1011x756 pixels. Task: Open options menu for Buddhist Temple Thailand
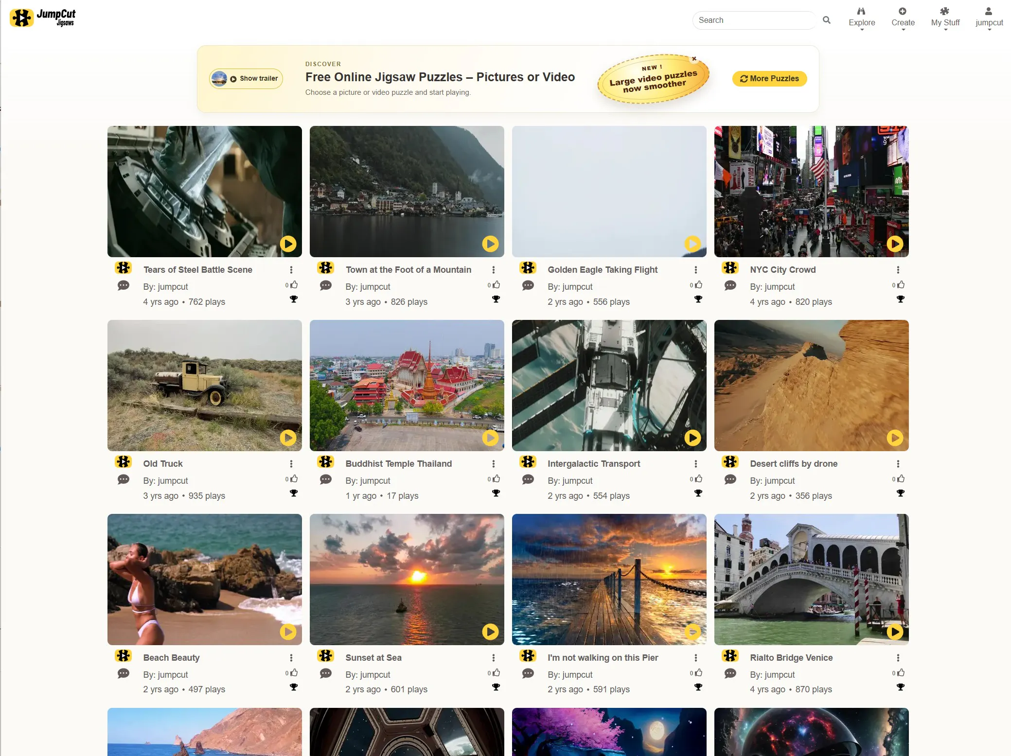[493, 464]
